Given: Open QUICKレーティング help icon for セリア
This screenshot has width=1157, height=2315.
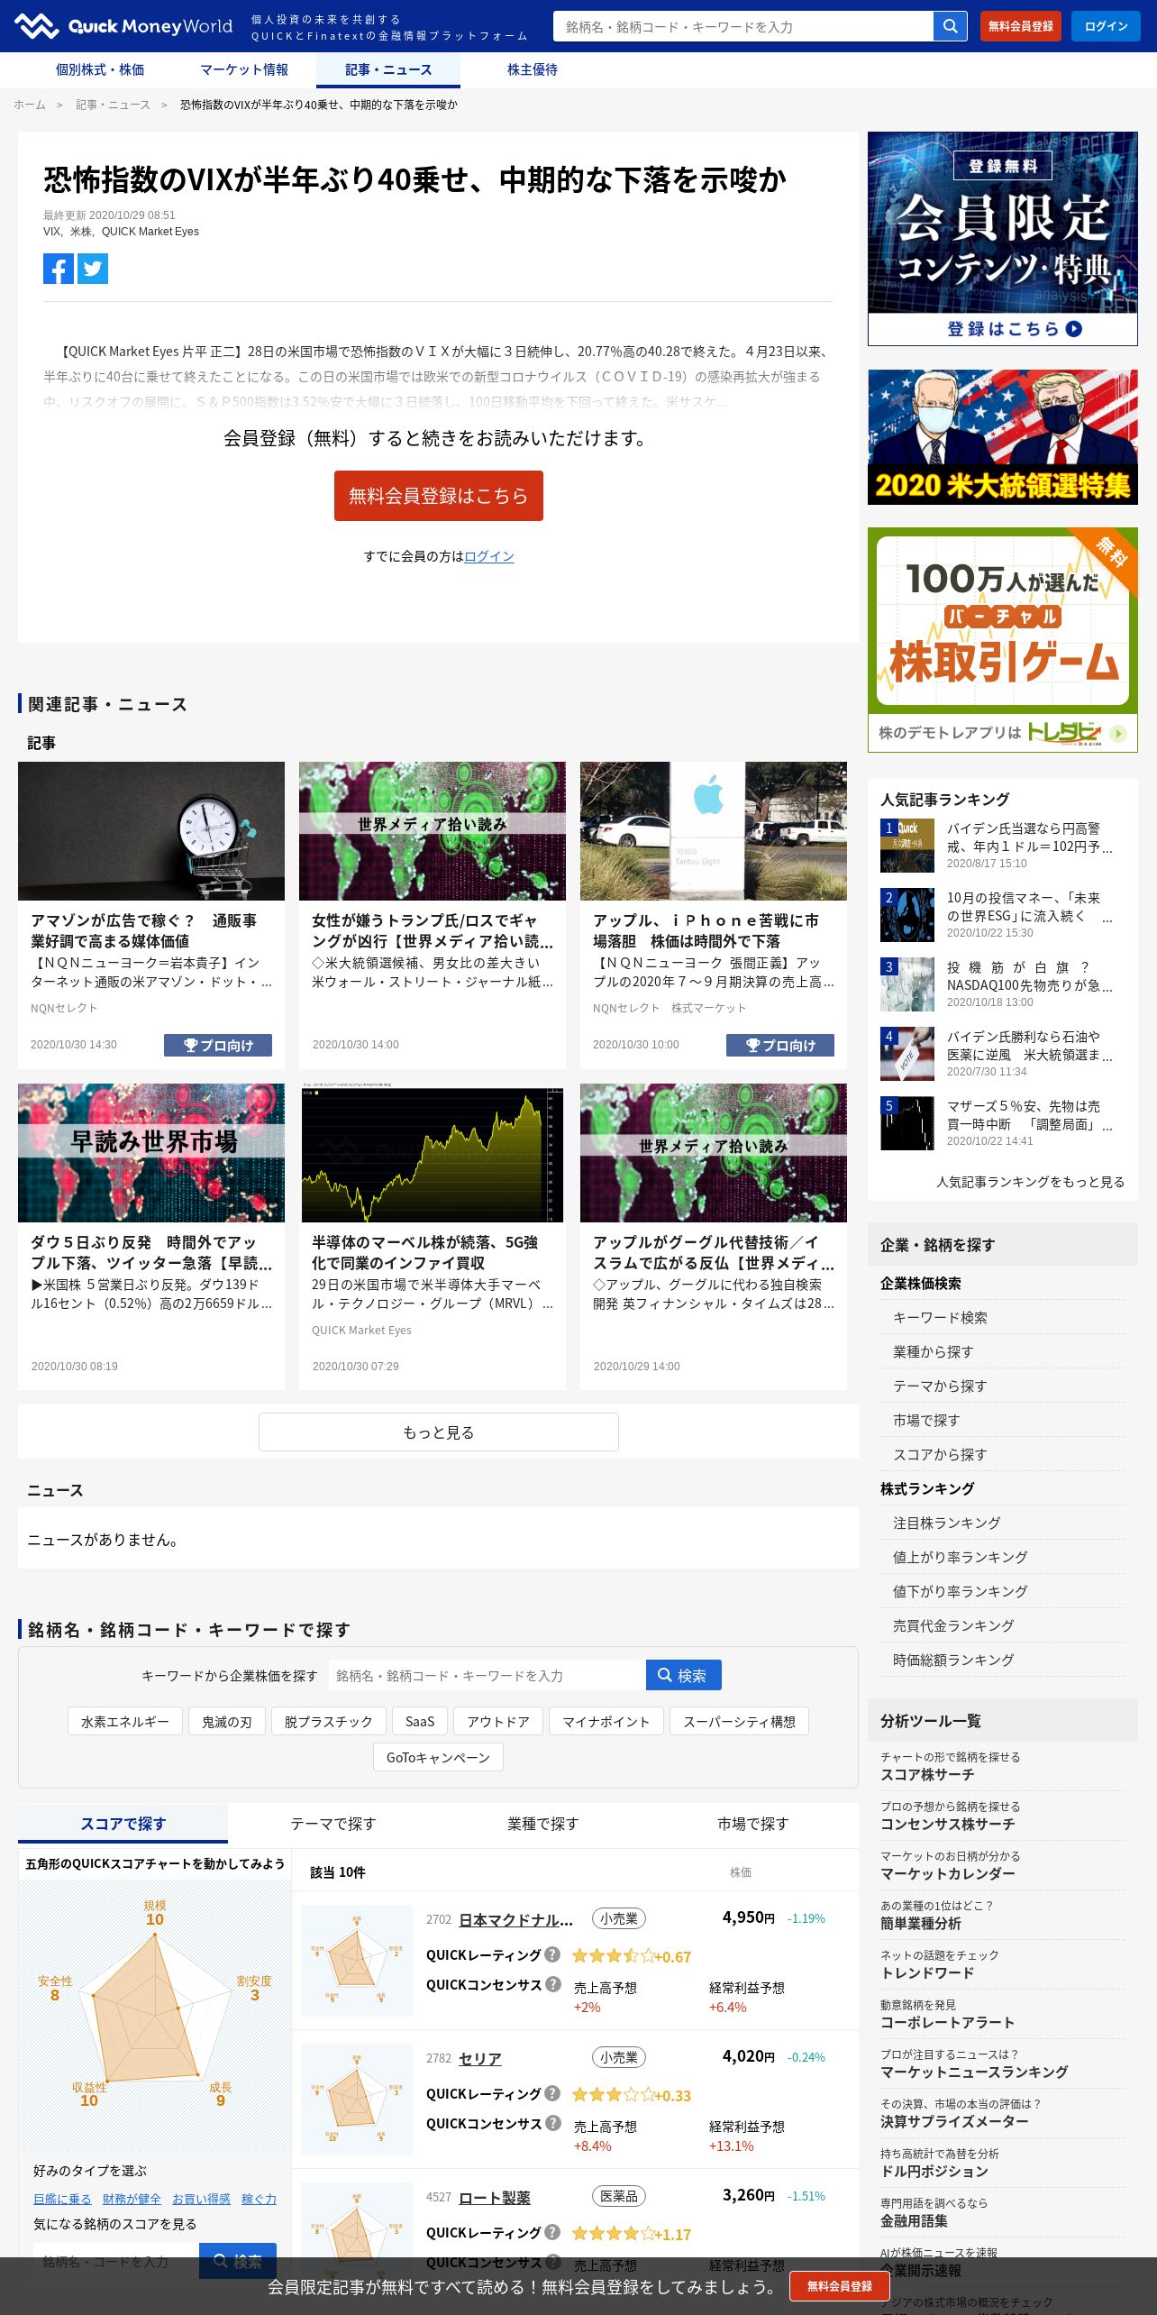Looking at the screenshot, I should click(x=552, y=2093).
